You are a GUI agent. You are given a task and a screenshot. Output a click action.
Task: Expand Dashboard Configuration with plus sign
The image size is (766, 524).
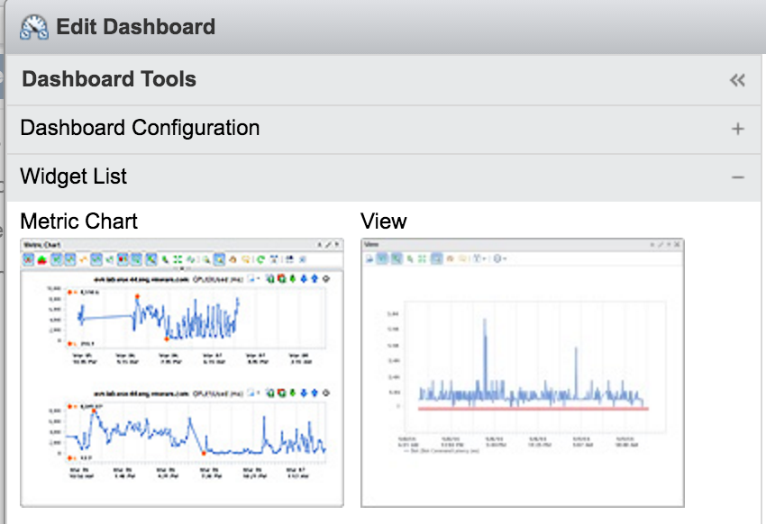737,129
